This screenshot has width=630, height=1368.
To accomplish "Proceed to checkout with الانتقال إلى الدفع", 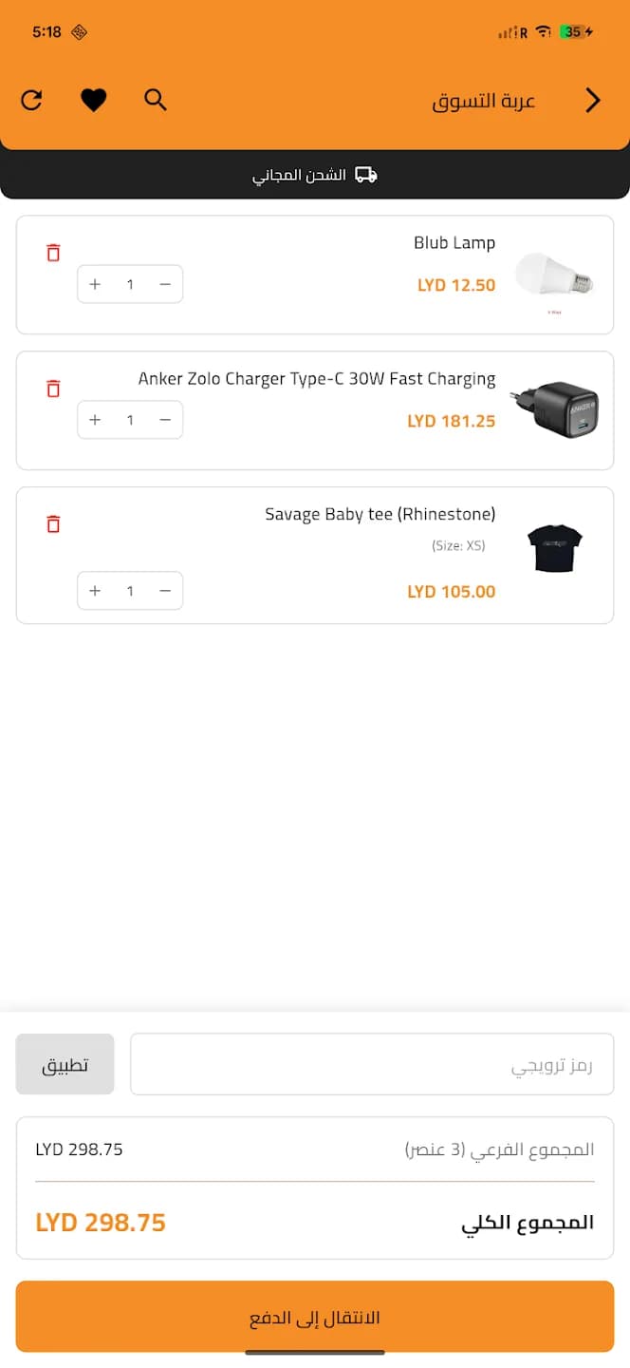I will click(x=315, y=1317).
